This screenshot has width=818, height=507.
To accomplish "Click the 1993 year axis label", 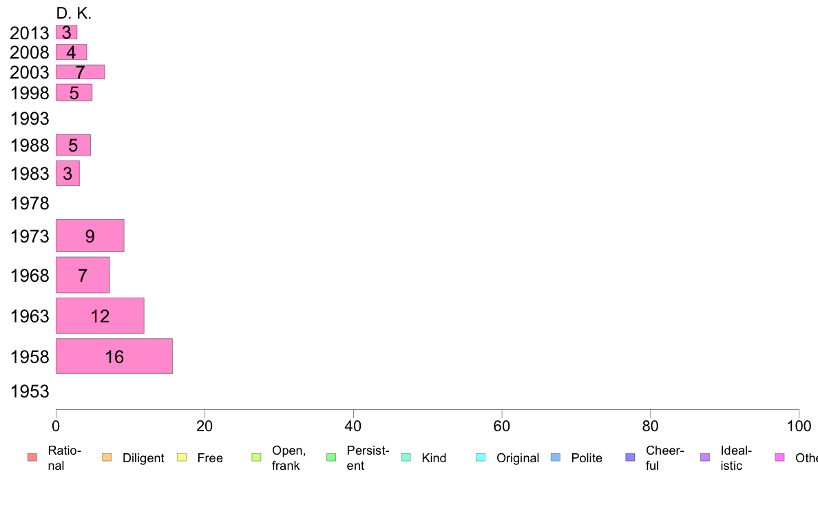I will (x=30, y=119).
